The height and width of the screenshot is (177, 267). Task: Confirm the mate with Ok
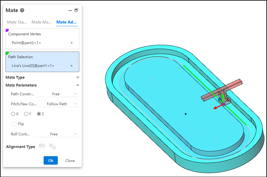click(x=51, y=160)
